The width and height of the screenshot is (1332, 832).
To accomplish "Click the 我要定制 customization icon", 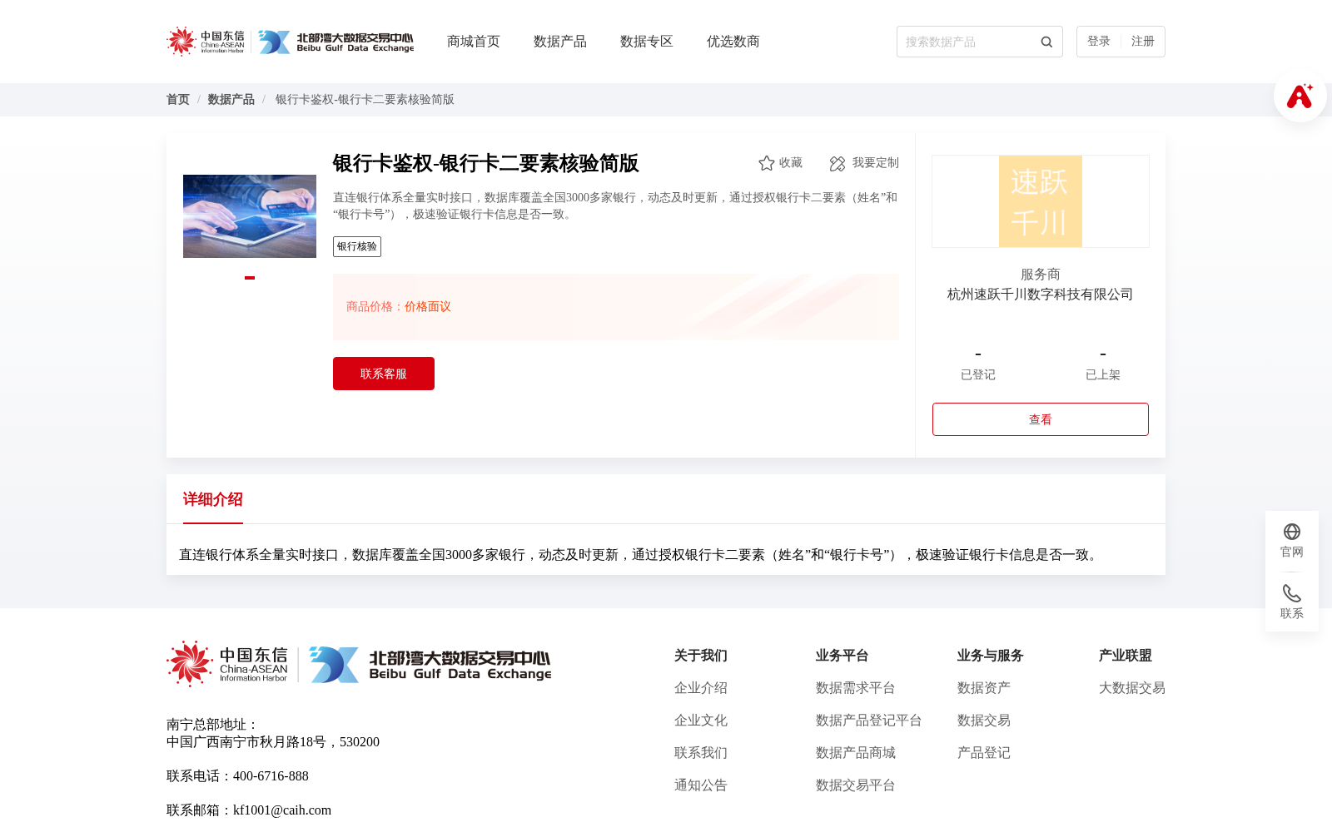I will (837, 163).
